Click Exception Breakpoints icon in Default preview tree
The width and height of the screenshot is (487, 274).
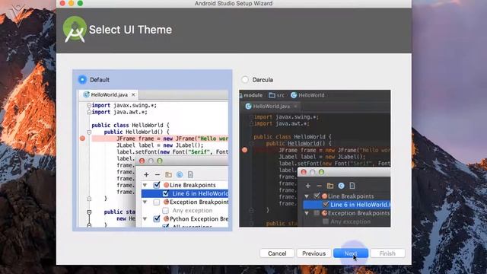pyautogui.click(x=166, y=202)
